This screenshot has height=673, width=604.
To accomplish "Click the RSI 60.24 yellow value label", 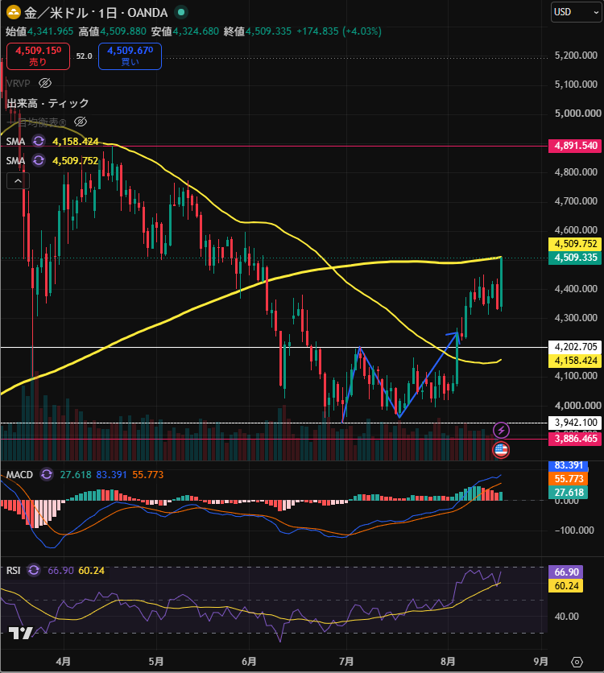I will (566, 585).
